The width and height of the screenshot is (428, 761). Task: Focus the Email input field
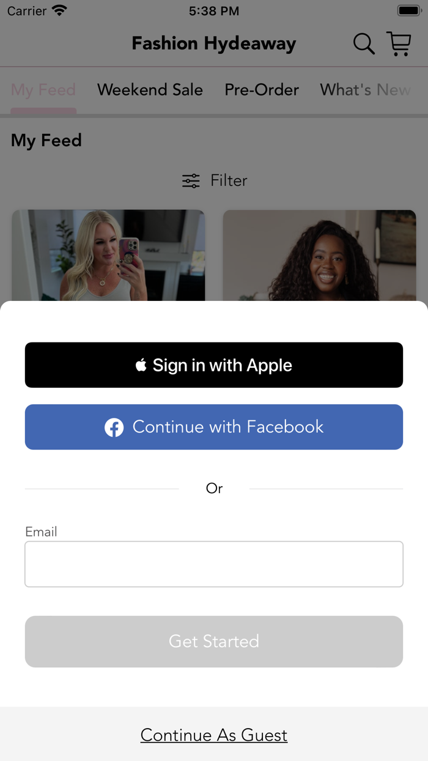tap(214, 564)
